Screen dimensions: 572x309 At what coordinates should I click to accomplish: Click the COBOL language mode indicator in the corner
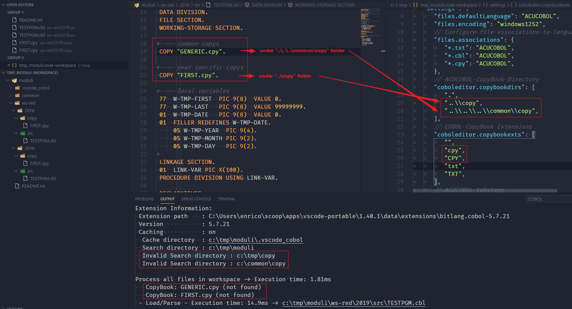coord(535,199)
